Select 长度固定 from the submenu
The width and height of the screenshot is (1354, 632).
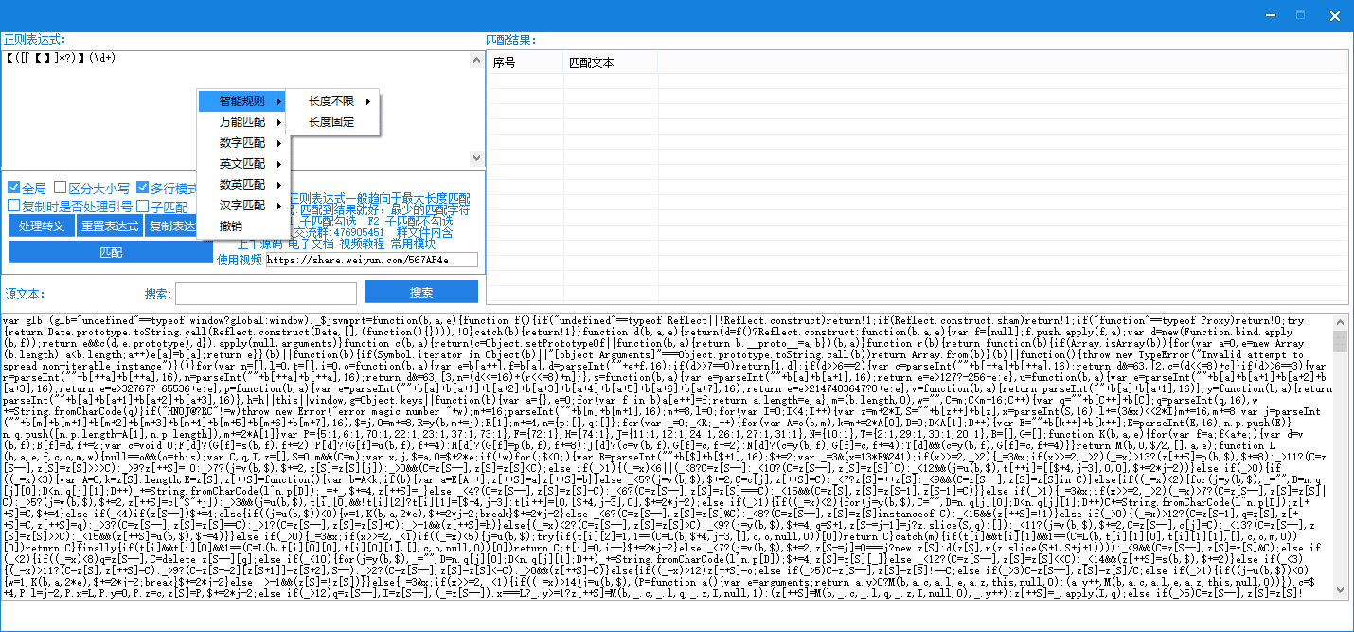[x=331, y=122]
